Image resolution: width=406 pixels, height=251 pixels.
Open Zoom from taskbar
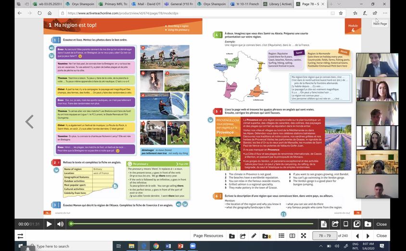coord(193,246)
